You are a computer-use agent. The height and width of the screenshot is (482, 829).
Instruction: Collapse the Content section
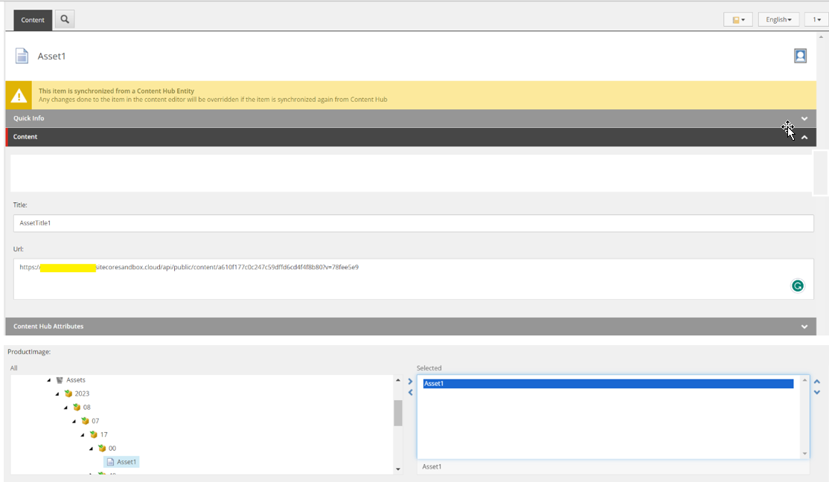click(411, 137)
